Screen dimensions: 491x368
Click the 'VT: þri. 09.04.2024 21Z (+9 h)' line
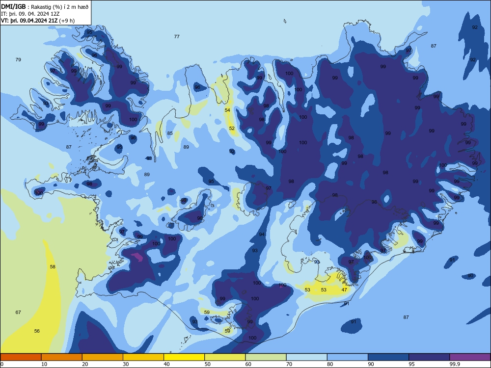click(38, 21)
